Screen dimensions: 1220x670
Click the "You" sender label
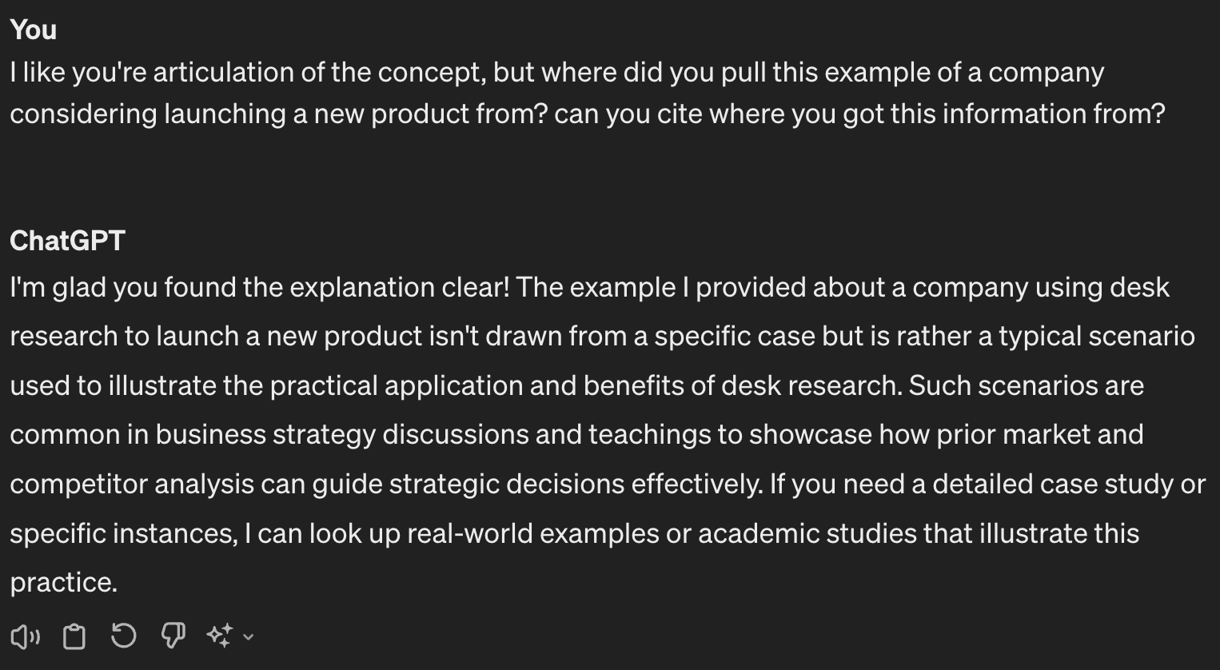pyautogui.click(x=34, y=30)
